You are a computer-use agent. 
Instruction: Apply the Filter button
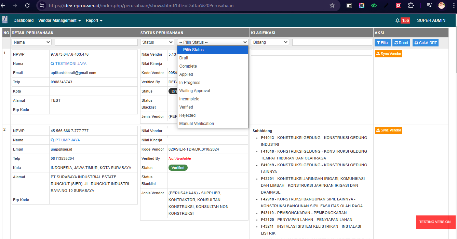(382, 43)
